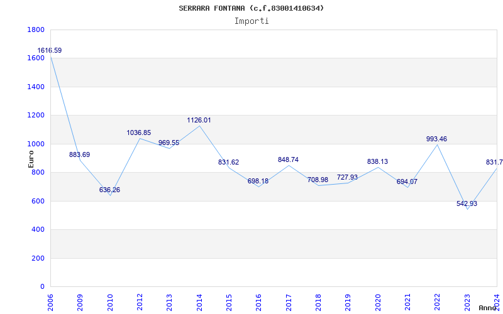503x314 pixels.
Task: Click the Importi chart subtitle
Action: [x=251, y=21]
